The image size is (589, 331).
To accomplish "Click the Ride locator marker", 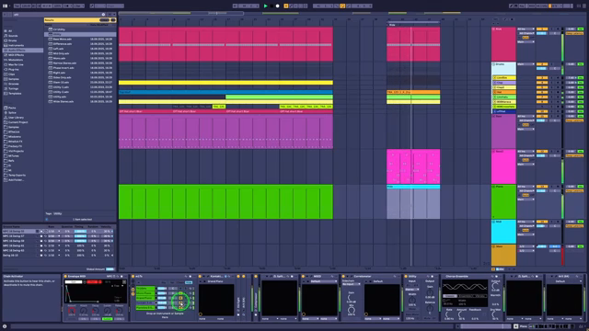I will coord(391,25).
